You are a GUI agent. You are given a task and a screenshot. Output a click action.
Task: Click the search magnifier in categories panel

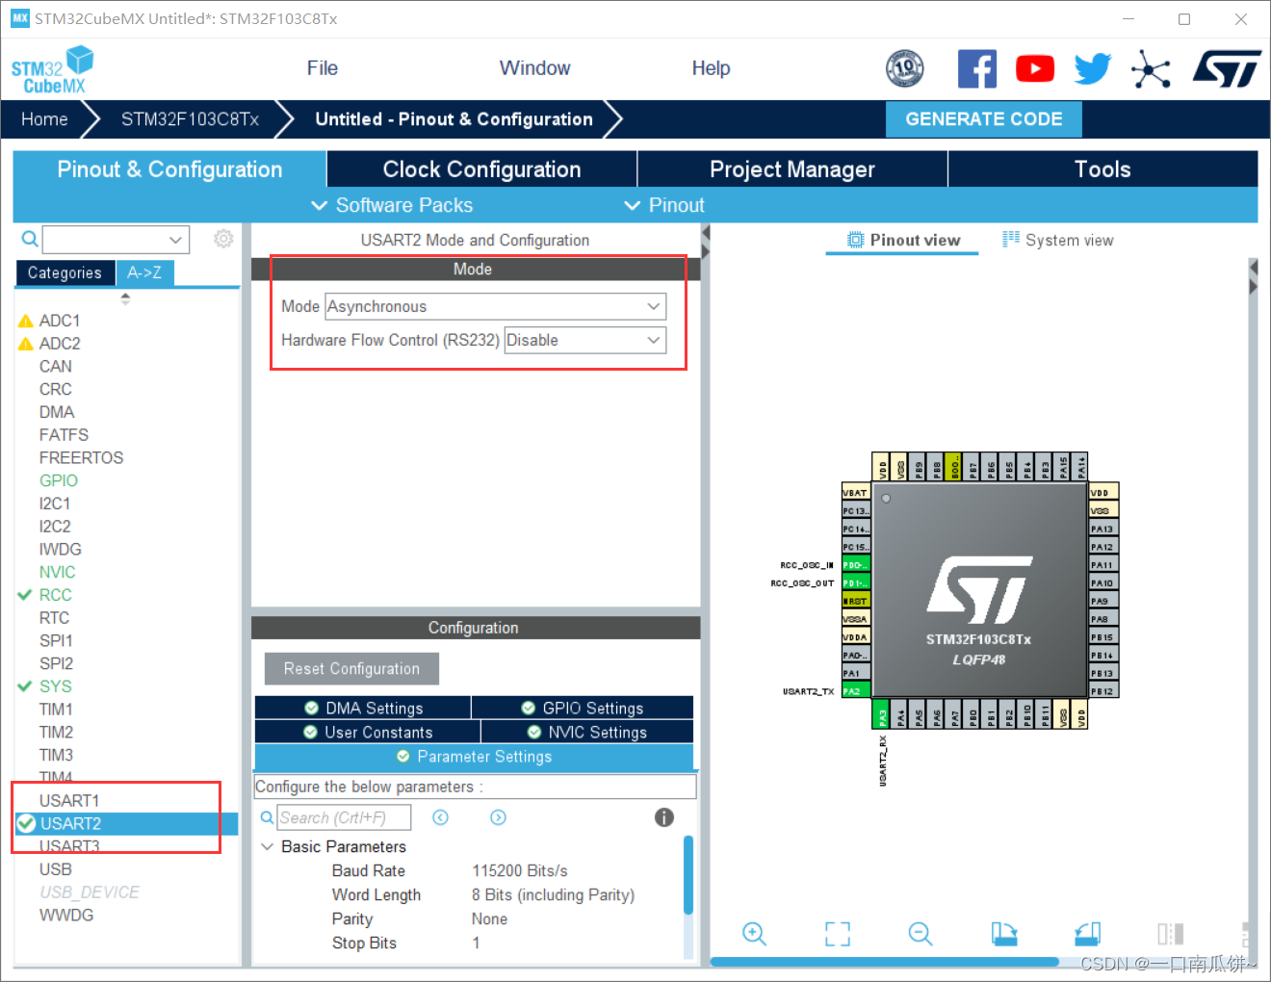click(30, 239)
